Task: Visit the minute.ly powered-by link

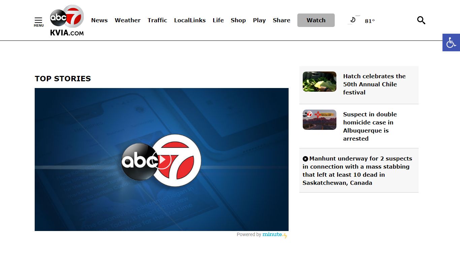Action: pos(275,235)
